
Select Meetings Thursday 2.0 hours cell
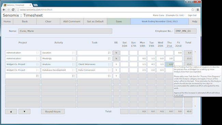169,58
